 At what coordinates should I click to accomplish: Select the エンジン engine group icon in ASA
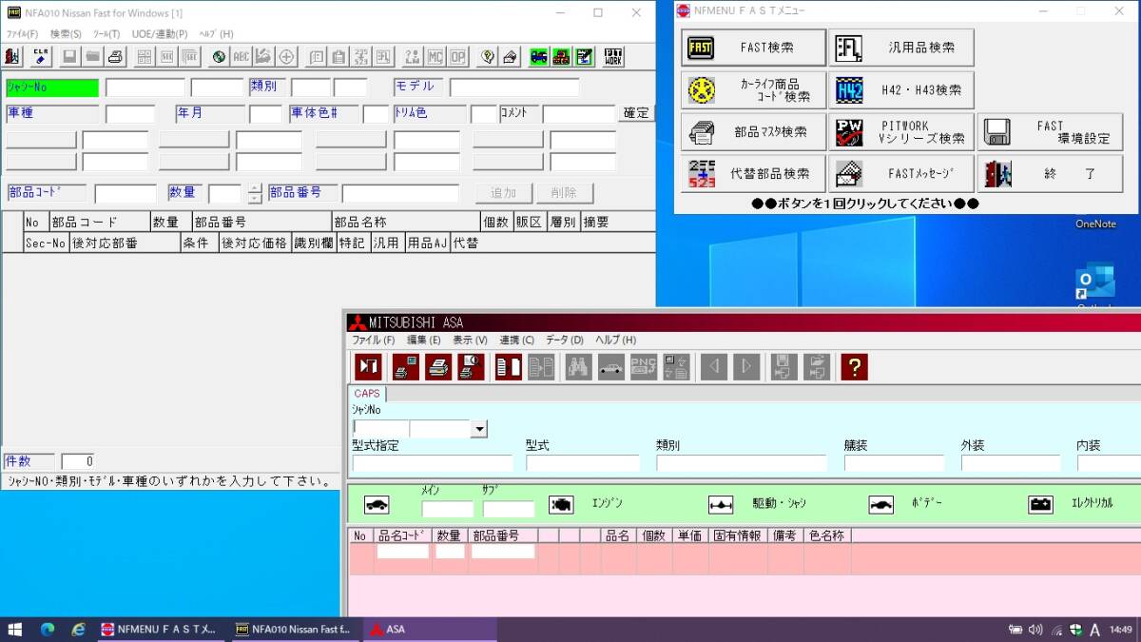(561, 504)
